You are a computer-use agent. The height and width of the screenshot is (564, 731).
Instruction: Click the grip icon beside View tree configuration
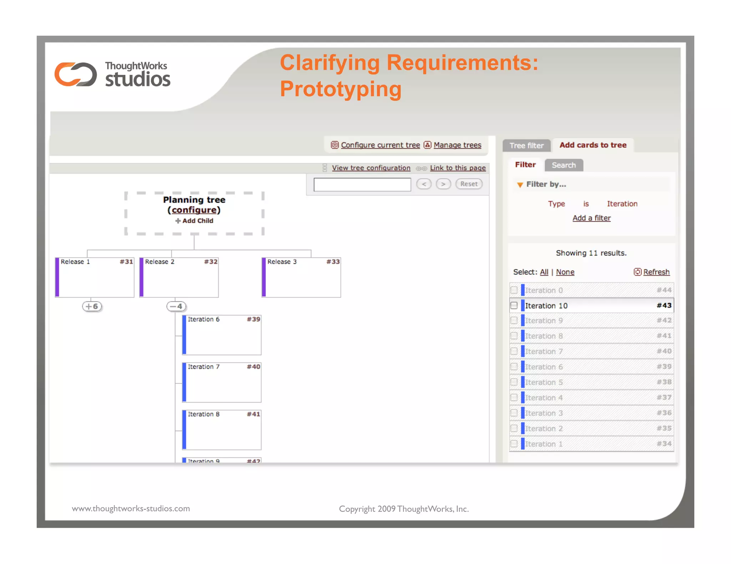coord(325,168)
